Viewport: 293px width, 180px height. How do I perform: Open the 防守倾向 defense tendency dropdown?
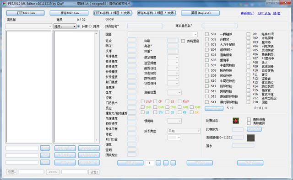[x=173, y=78]
